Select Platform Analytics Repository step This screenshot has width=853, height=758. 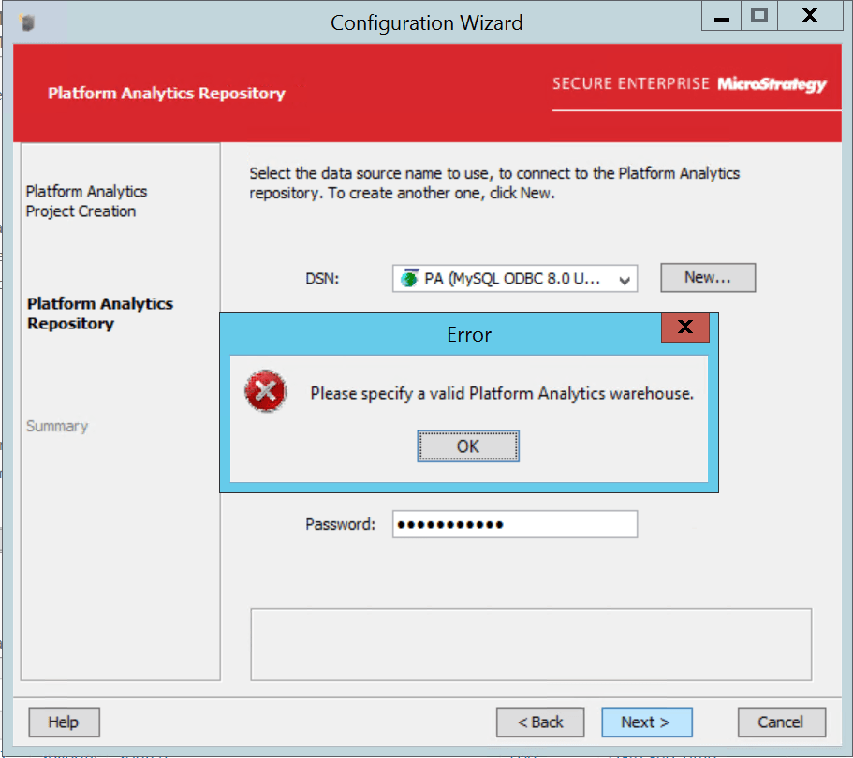(100, 313)
